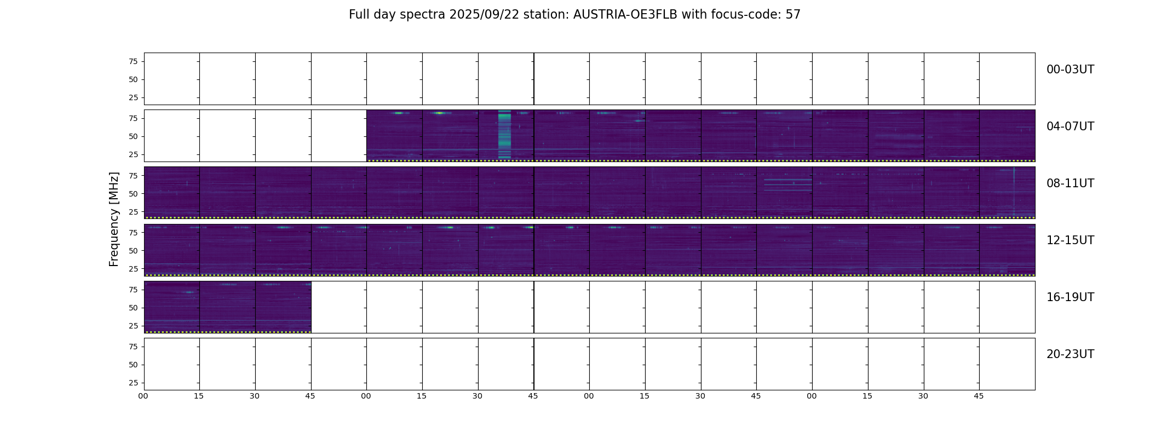Select the 12-15UT row label
Screen dimensions: 1150x438
[1070, 240]
